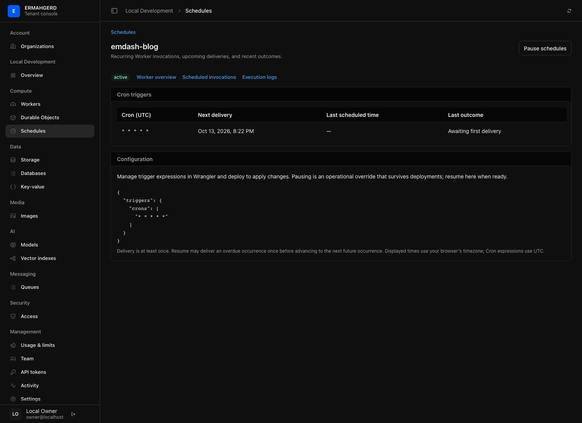Follow the Scheduled invocations link
Screen dimensions: 582x423
[x=209, y=77]
